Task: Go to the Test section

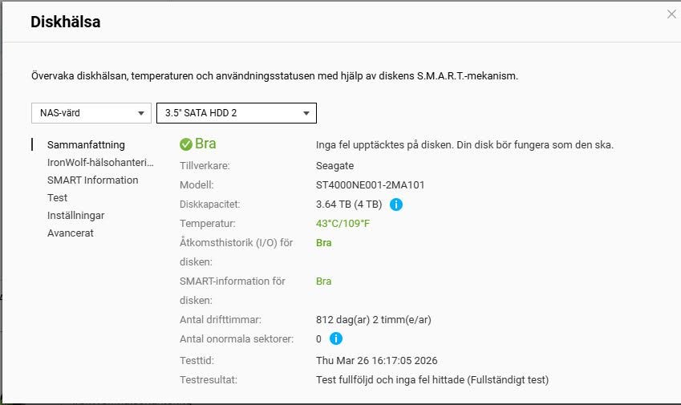Action: coord(57,198)
